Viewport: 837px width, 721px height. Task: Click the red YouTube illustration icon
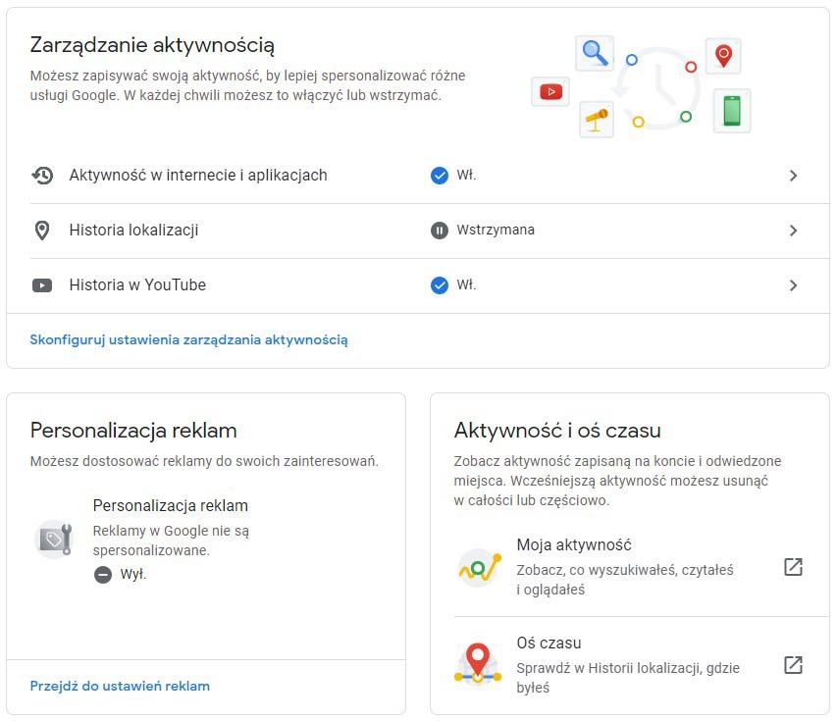(x=550, y=92)
